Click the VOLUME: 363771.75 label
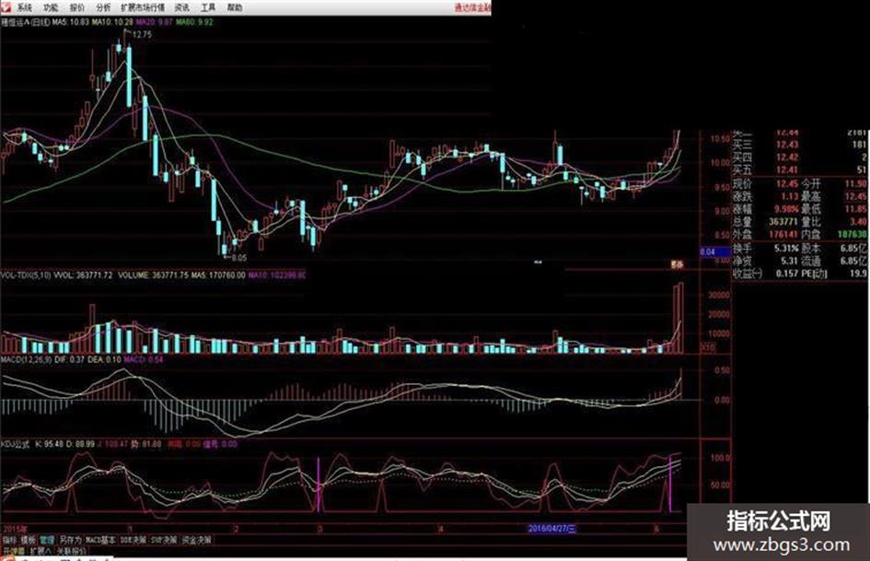This screenshot has height=561, width=870. [x=153, y=275]
